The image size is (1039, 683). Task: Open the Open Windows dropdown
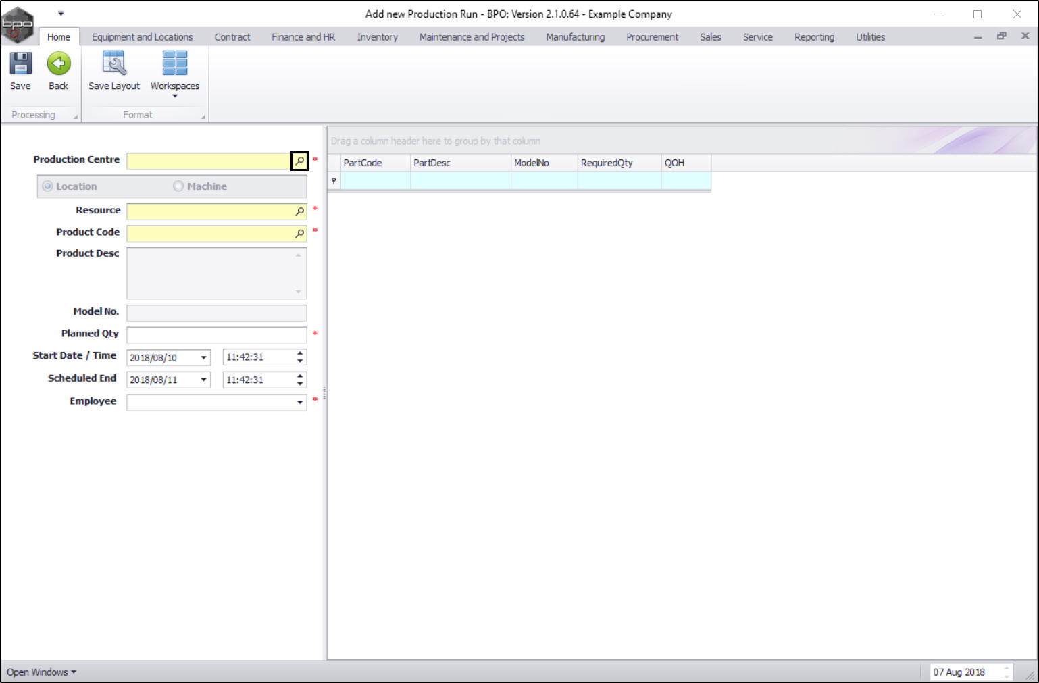[41, 672]
